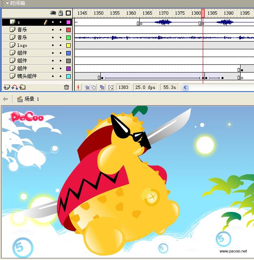Click the green swatch of the second 音乐 layer
The height and width of the screenshot is (260, 254).
[x=68, y=37]
